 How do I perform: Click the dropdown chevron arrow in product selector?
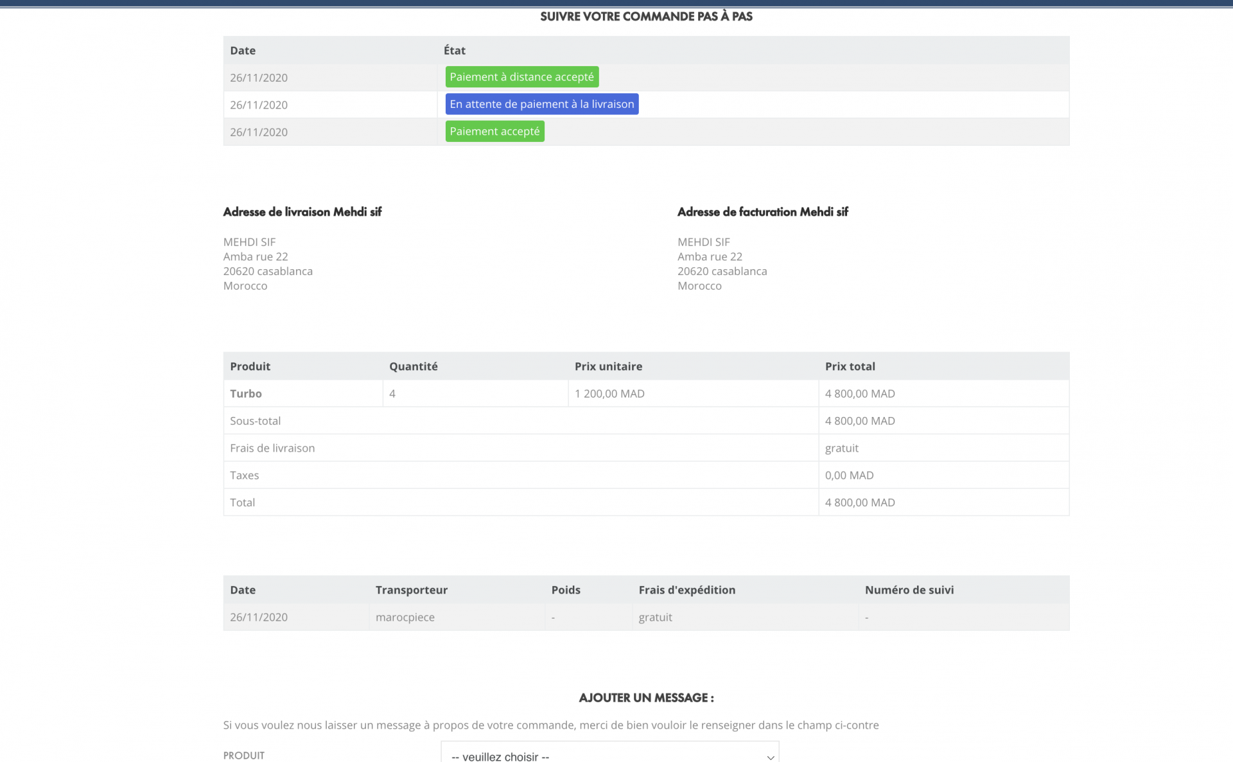[770, 758]
